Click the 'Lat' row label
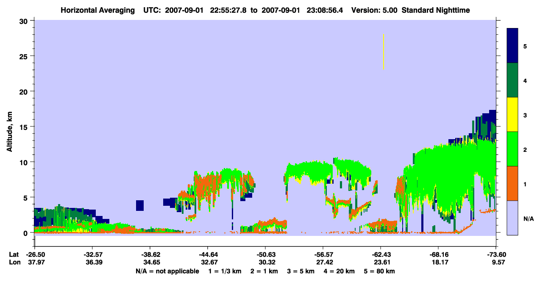 (x=13, y=255)
